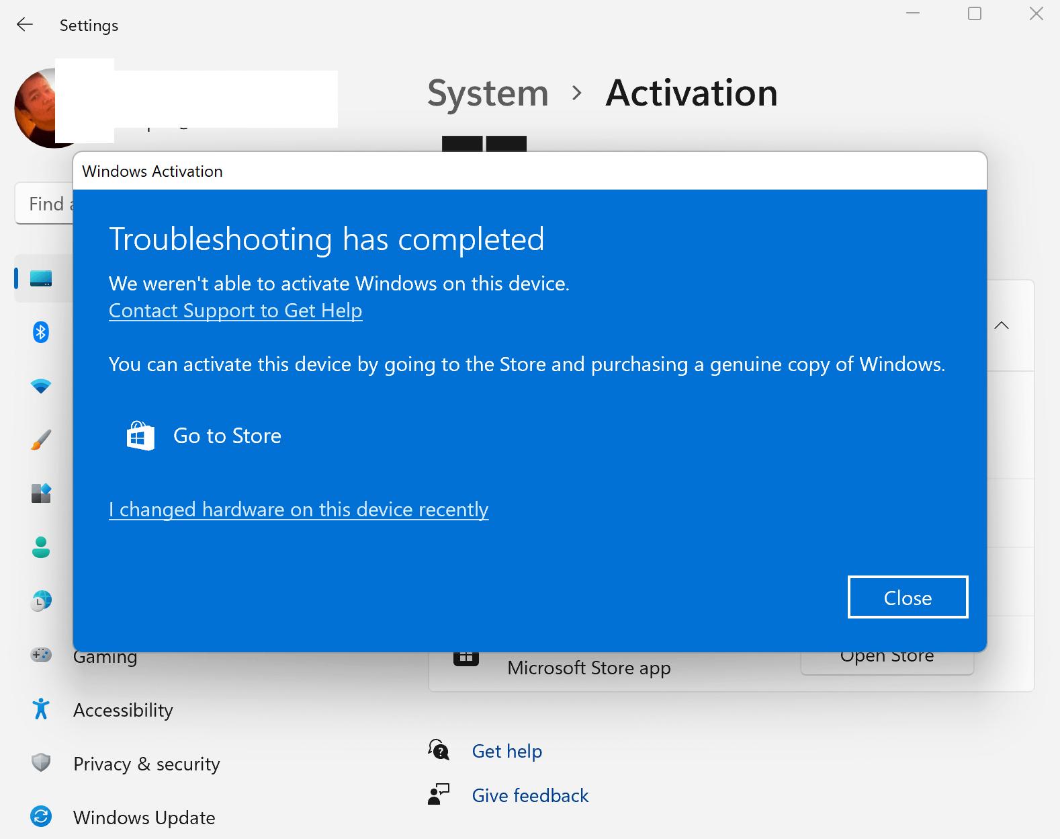The image size is (1060, 839).
Task: Open Personalization paintbrush icon
Action: [41, 440]
